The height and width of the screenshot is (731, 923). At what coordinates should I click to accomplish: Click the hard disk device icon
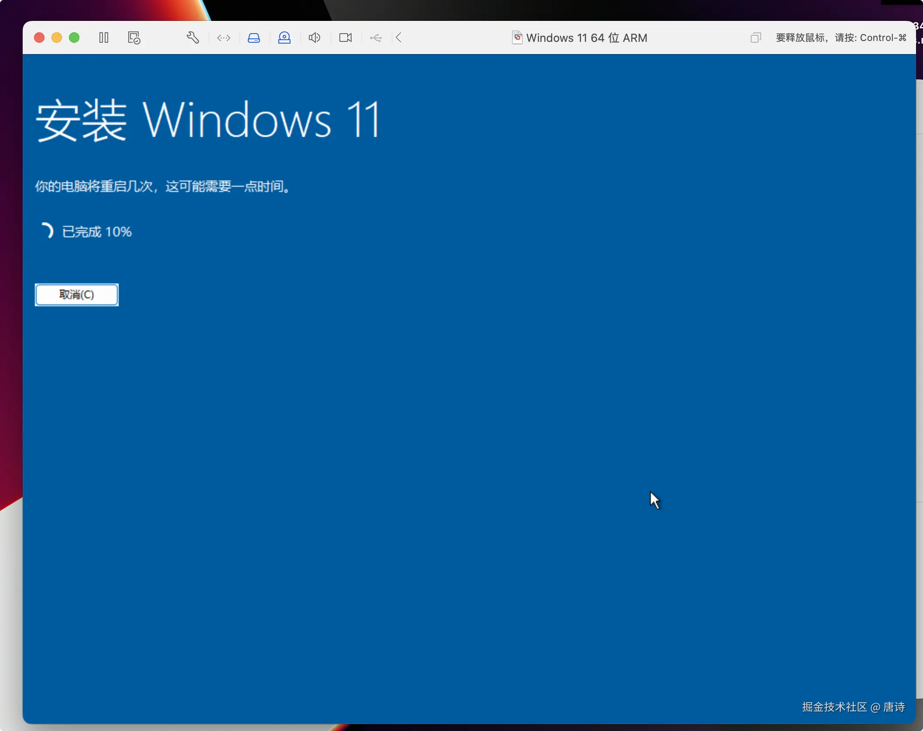click(x=254, y=38)
